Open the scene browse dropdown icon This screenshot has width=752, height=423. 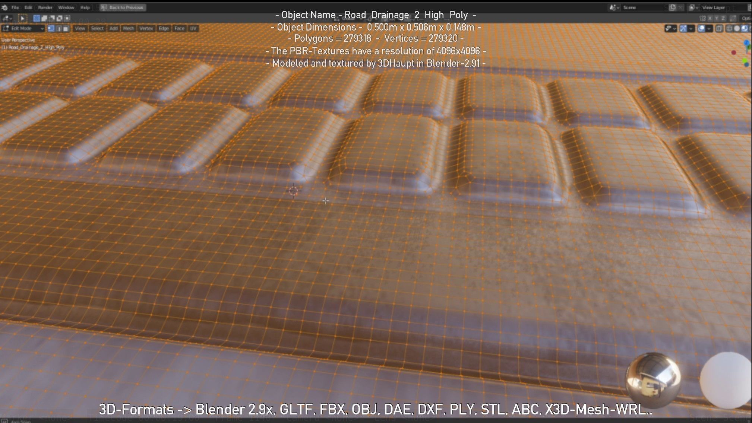coord(614,7)
